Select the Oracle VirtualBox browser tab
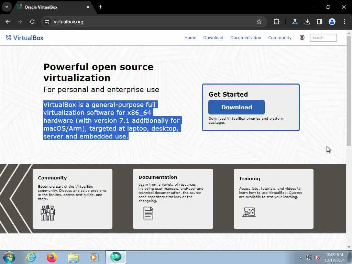This screenshot has width=352, height=264. (x=54, y=7)
